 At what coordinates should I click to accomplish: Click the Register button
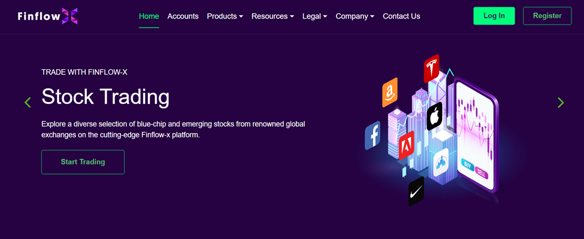(x=547, y=16)
